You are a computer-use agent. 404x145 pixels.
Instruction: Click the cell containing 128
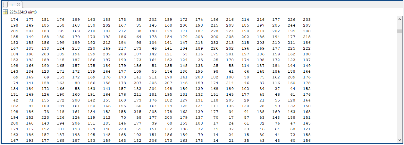[291, 100]
